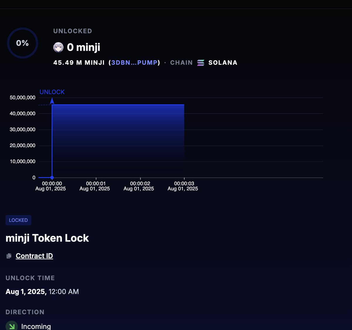
Task: Click the minji Token Lock heading
Action: coord(47,238)
